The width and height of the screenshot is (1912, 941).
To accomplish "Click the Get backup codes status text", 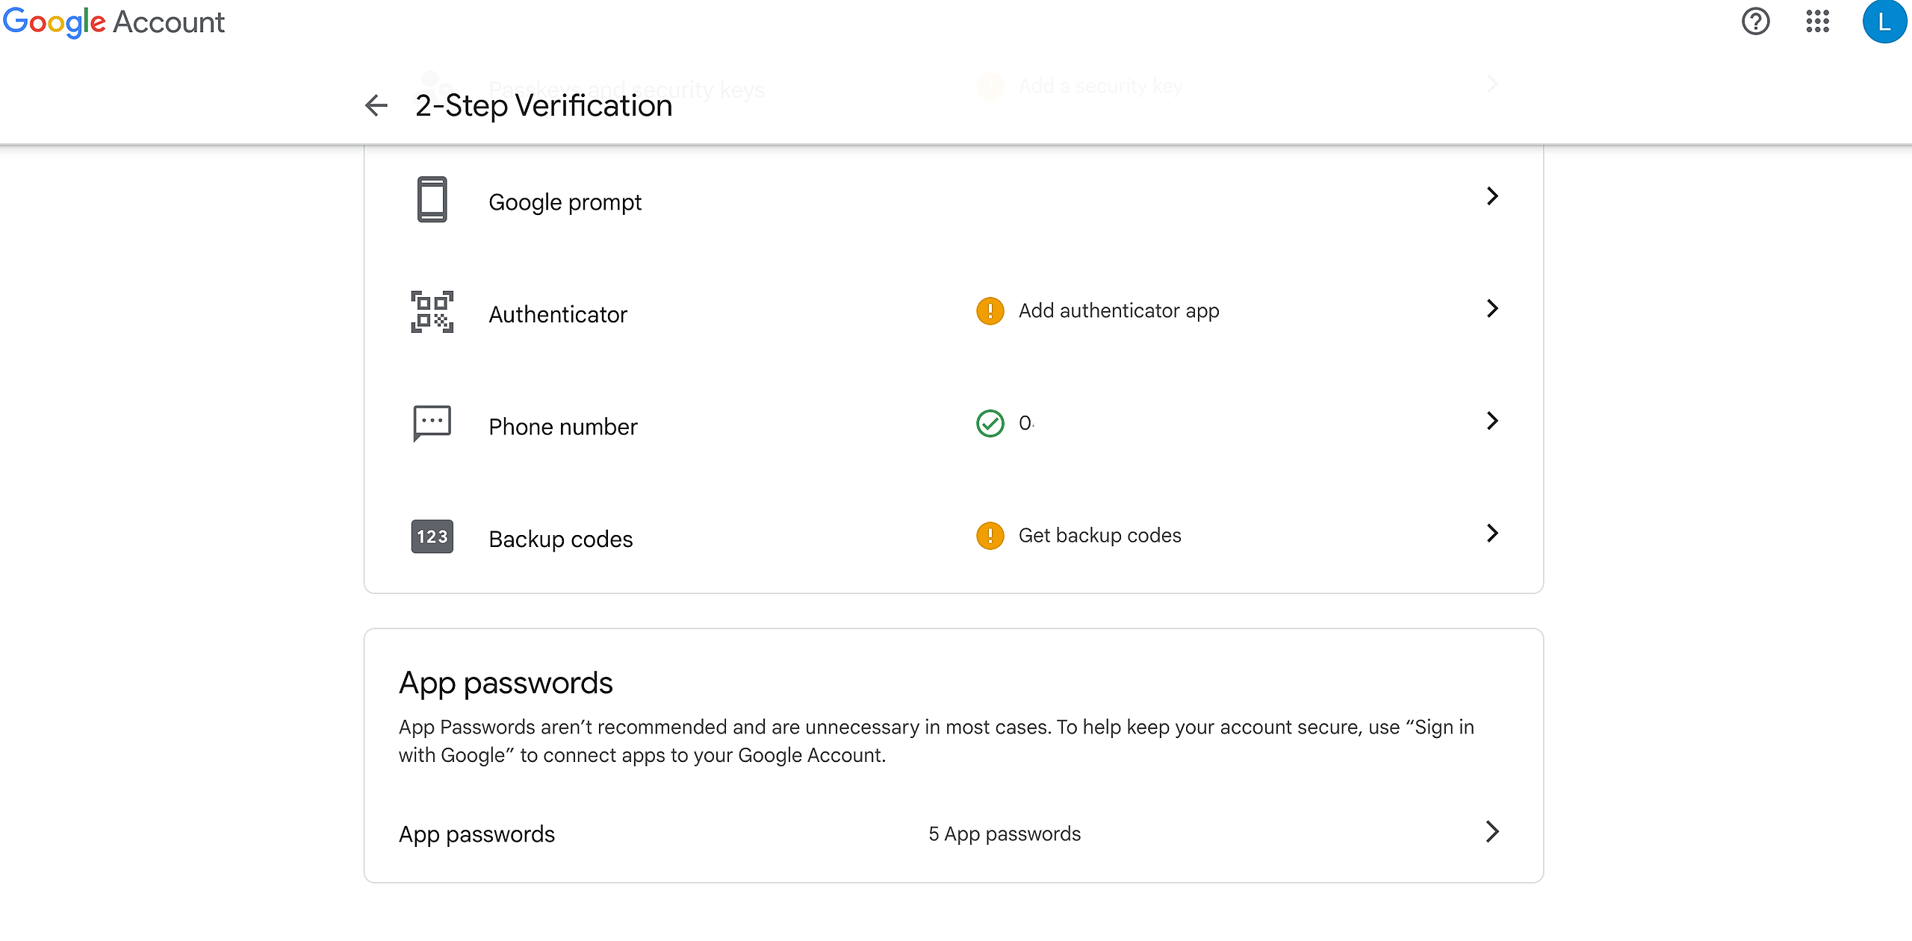I will 1099,536.
